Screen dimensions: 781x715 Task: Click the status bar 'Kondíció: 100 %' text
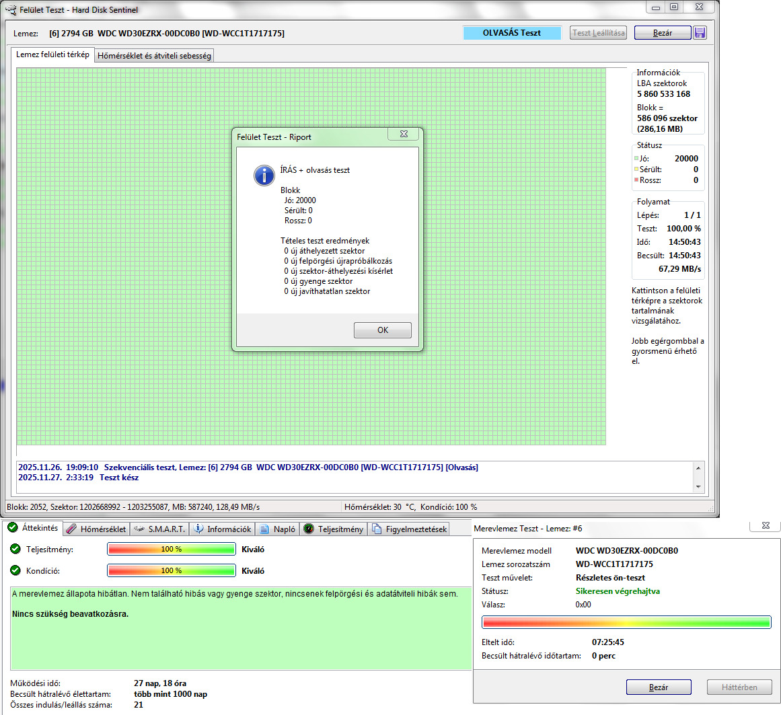coord(449,507)
